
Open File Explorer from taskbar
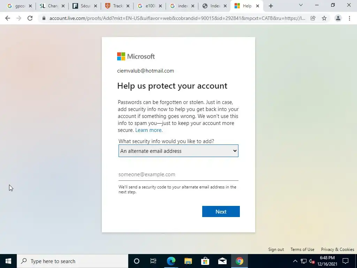(188, 261)
